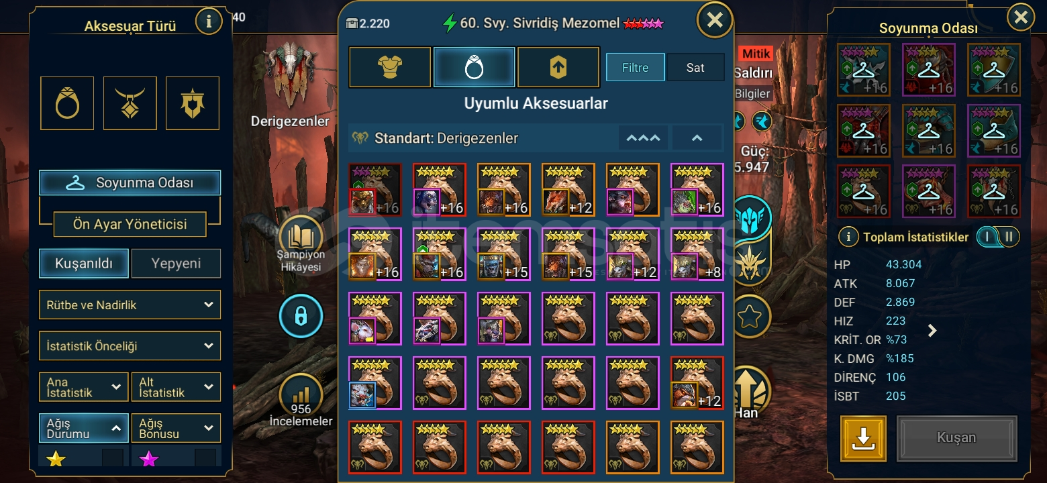This screenshot has height=483, width=1047.
Task: Expand the Ağış Bonusu dropdown
Action: click(x=176, y=428)
